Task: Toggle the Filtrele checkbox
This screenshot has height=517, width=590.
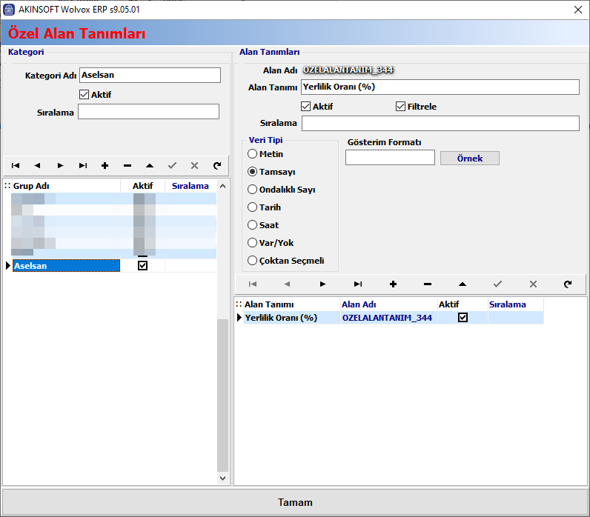Action: coord(401,107)
